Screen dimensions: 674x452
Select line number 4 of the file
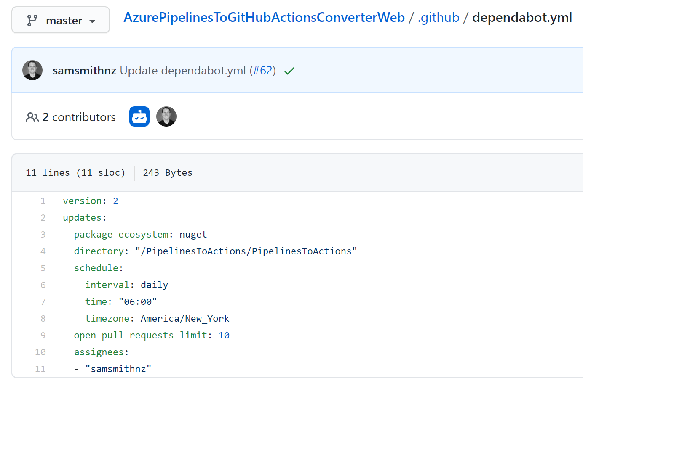(x=43, y=251)
